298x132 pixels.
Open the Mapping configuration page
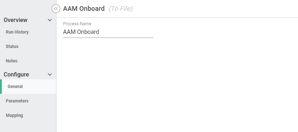coord(14,115)
